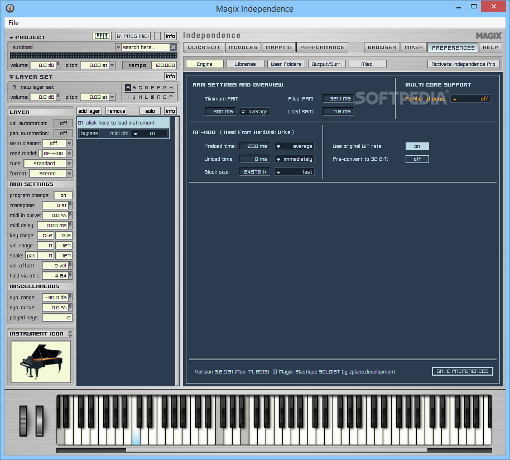Click Activate Independence Pro button

click(x=463, y=64)
